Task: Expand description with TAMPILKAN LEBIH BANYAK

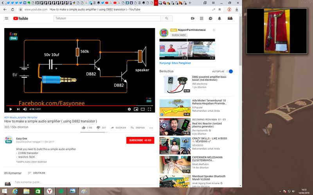Action: [x=32, y=162]
